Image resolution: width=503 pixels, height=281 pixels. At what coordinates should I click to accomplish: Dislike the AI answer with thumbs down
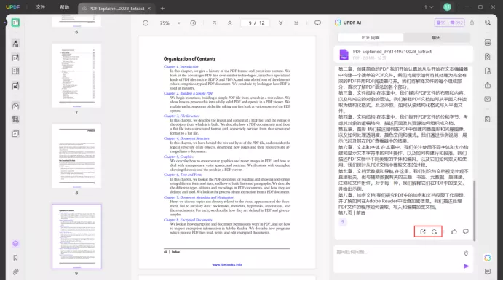click(465, 231)
